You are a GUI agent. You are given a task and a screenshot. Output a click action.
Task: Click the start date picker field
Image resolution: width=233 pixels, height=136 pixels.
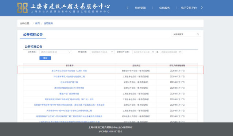[x=144, y=52]
